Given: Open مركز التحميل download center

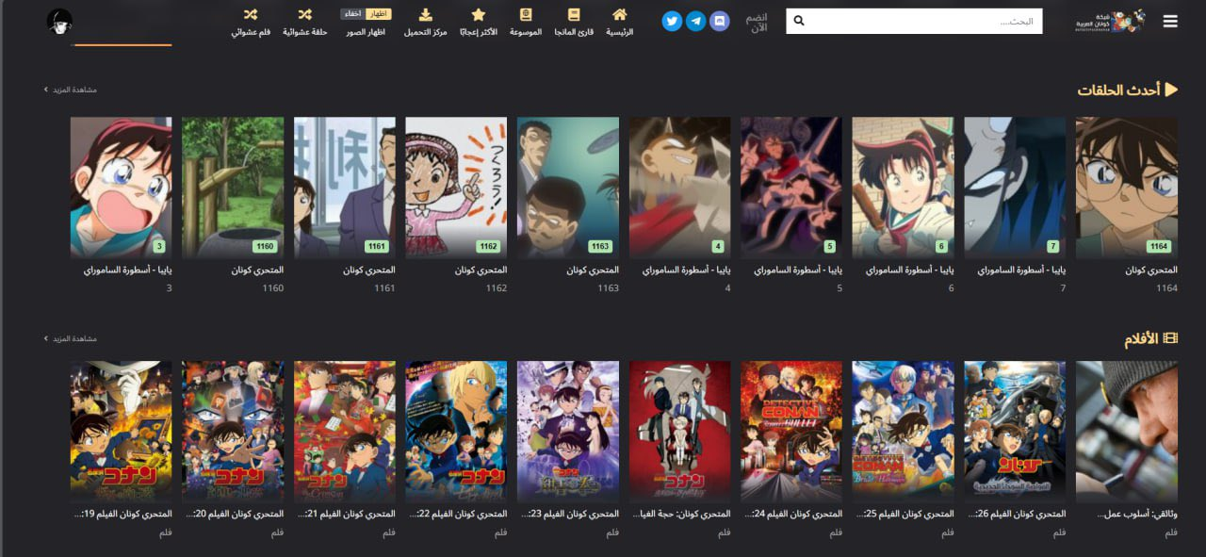Looking at the screenshot, I should [x=425, y=23].
